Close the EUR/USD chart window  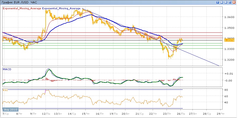pyautogui.click(x=234, y=2)
